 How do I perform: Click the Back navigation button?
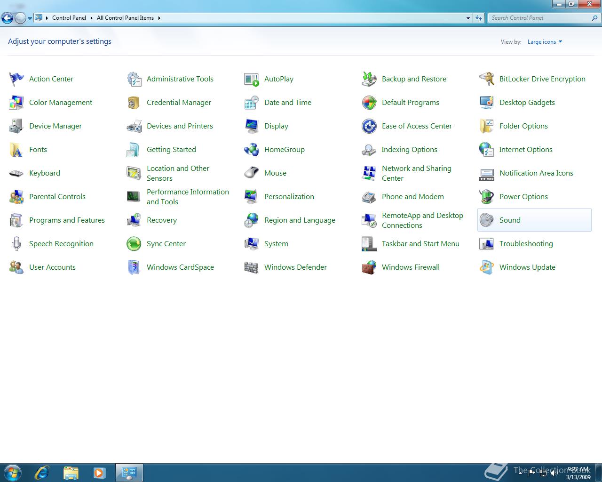pyautogui.click(x=8, y=18)
